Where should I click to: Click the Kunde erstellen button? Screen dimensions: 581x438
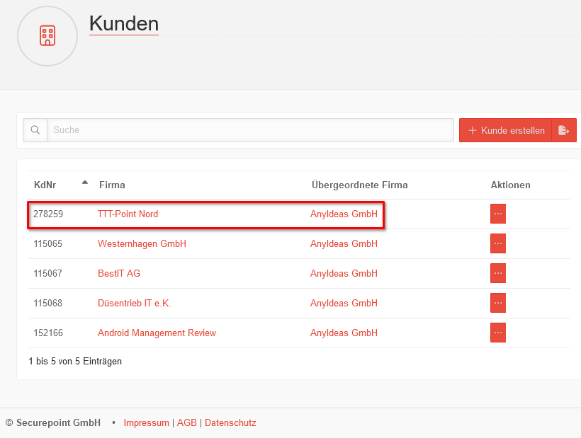click(505, 130)
